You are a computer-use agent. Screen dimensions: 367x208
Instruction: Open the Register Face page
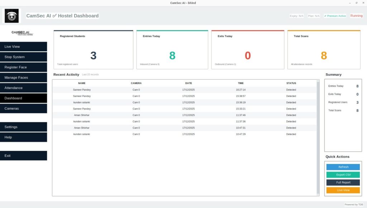[23, 67]
